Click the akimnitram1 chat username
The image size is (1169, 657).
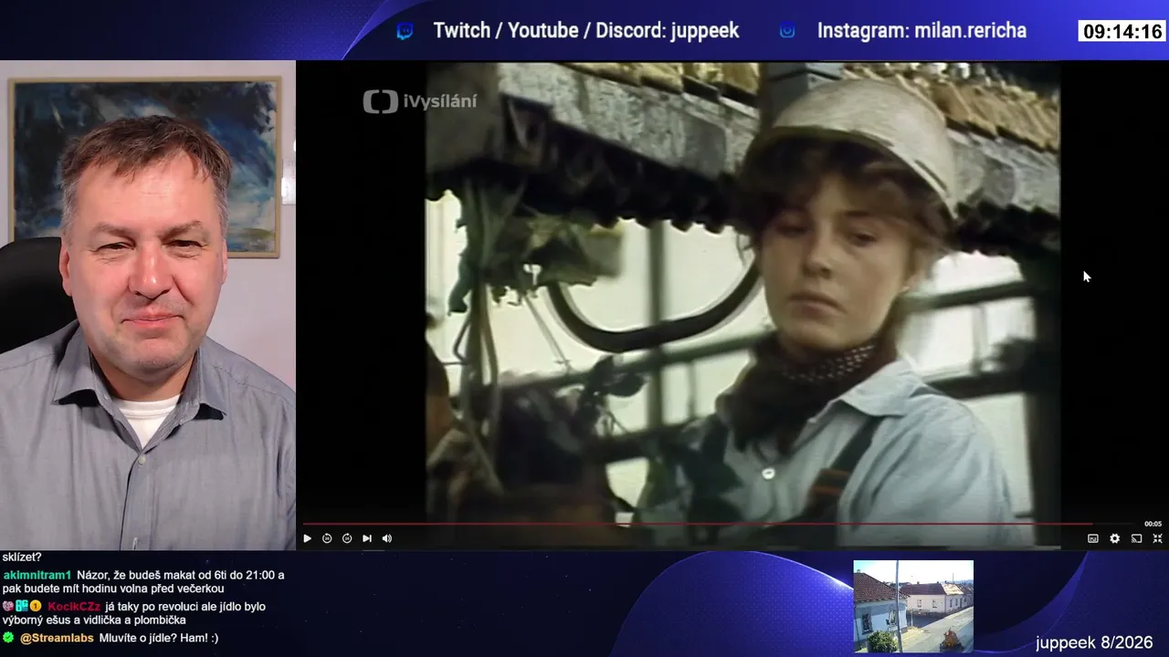click(x=37, y=576)
